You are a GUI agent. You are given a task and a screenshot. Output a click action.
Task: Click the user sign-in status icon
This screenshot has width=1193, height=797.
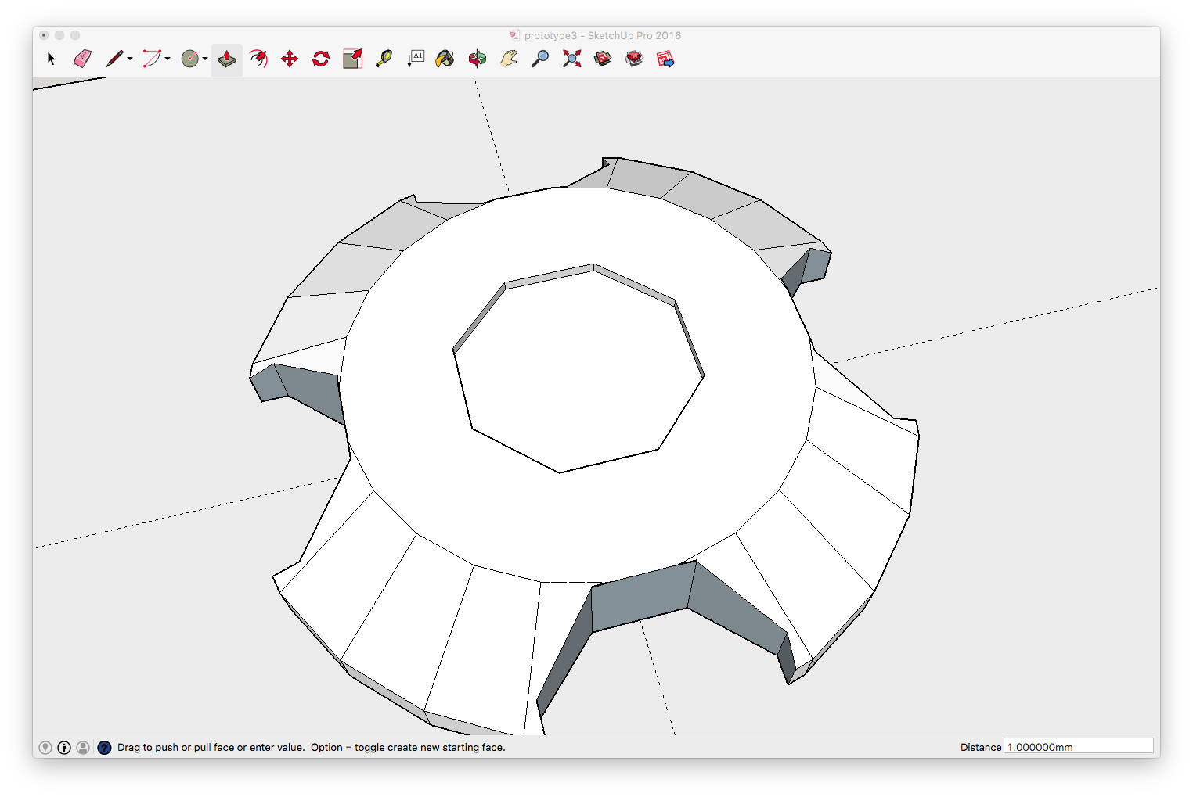pos(83,748)
